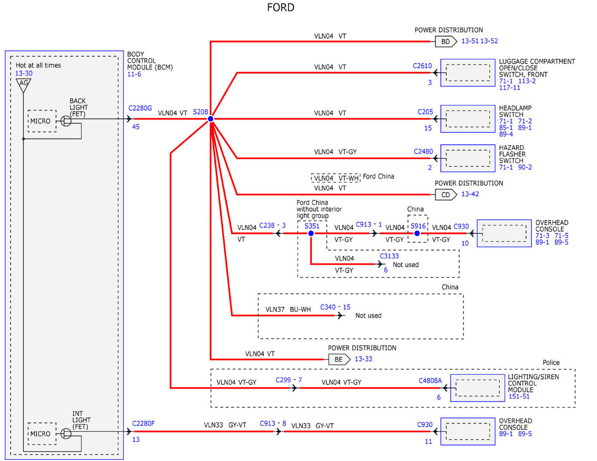Click the MICRO box beside INT LIGHT
The height and width of the screenshot is (461, 597).
click(42, 434)
